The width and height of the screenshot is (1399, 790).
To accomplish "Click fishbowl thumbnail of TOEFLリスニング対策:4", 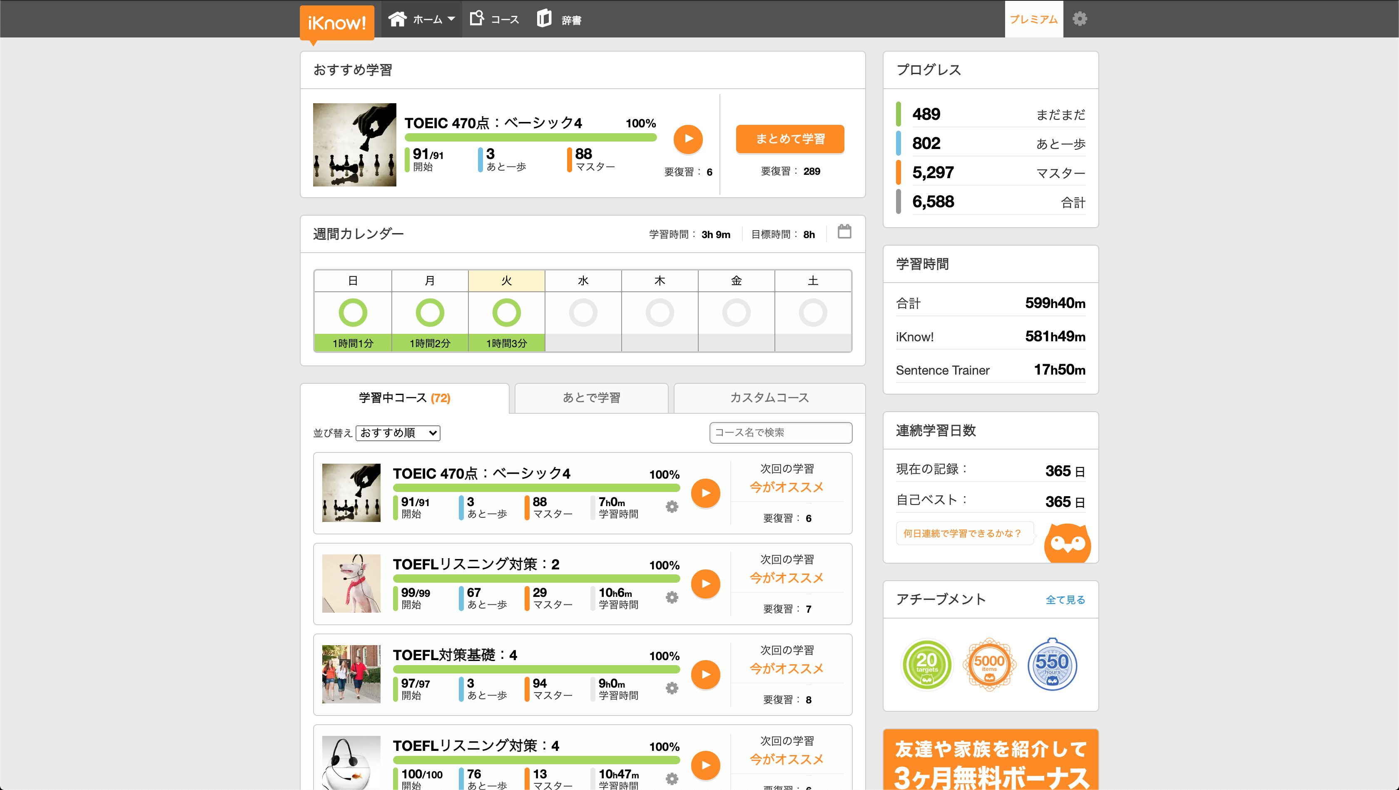I will click(x=351, y=763).
